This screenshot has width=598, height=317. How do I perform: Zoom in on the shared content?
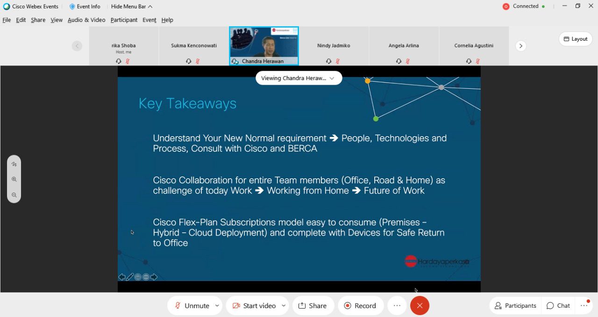14,179
